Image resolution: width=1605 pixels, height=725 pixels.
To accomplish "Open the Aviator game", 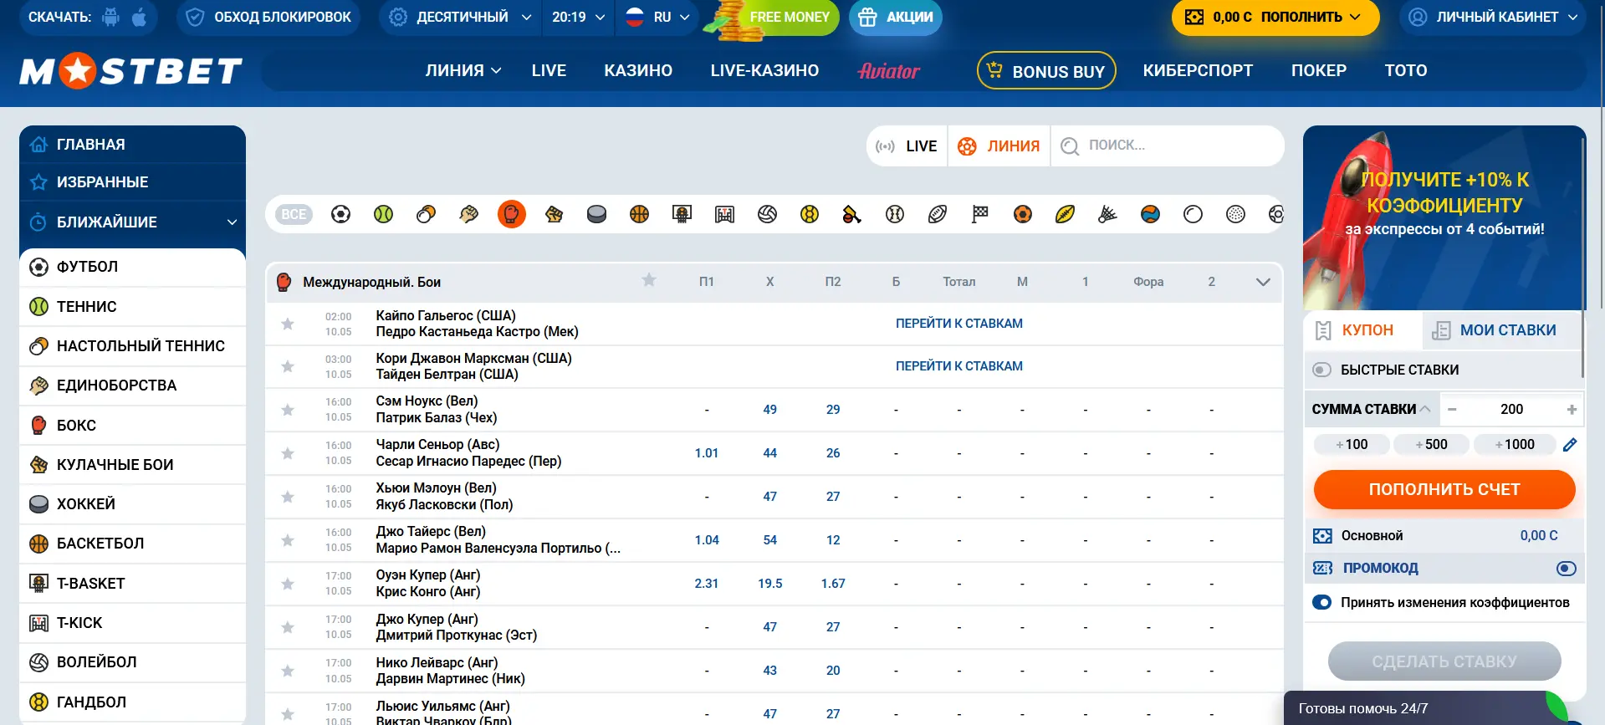I will (x=888, y=71).
